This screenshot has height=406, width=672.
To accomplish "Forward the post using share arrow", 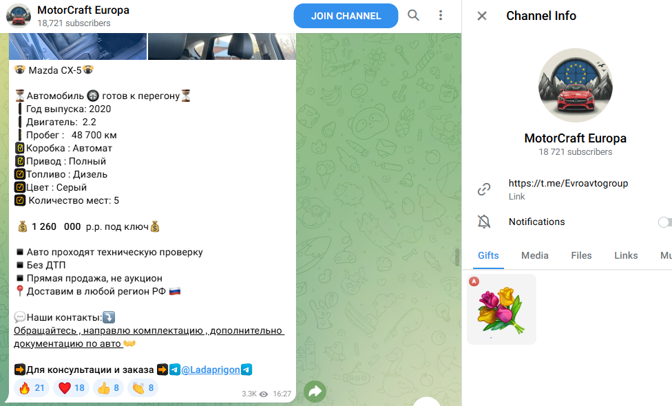I will 315,392.
